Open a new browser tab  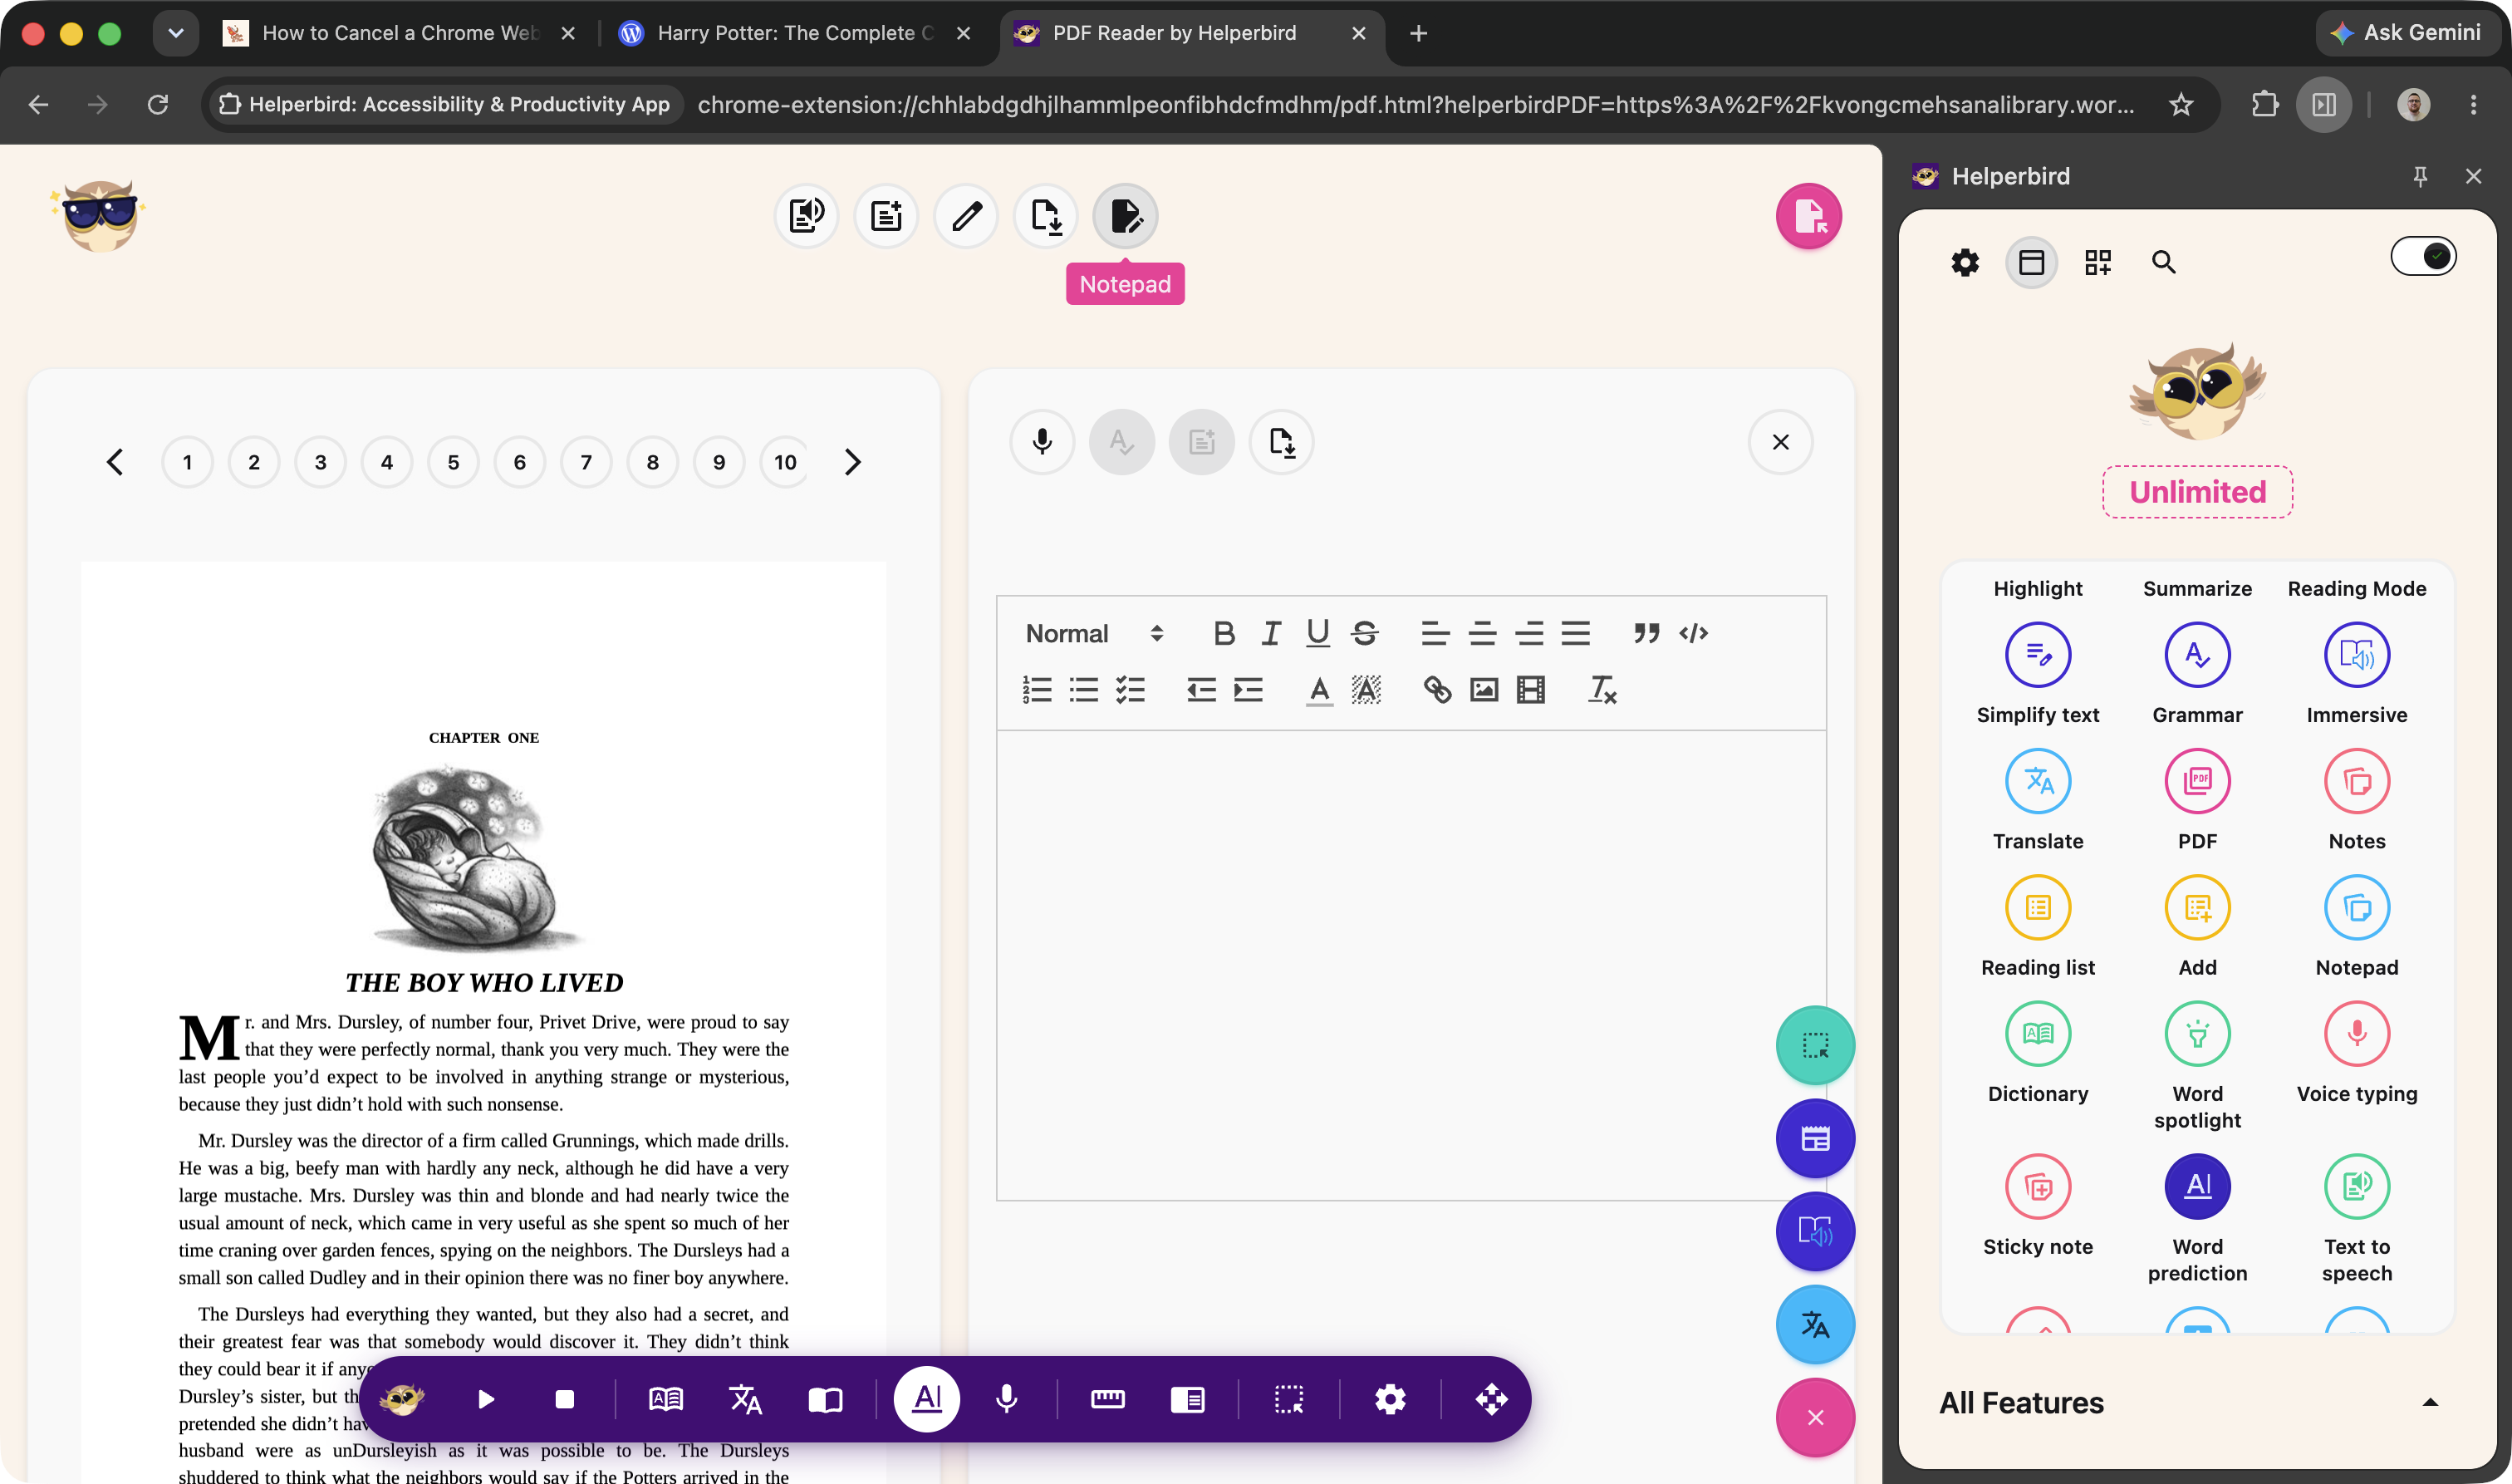click(x=1417, y=33)
